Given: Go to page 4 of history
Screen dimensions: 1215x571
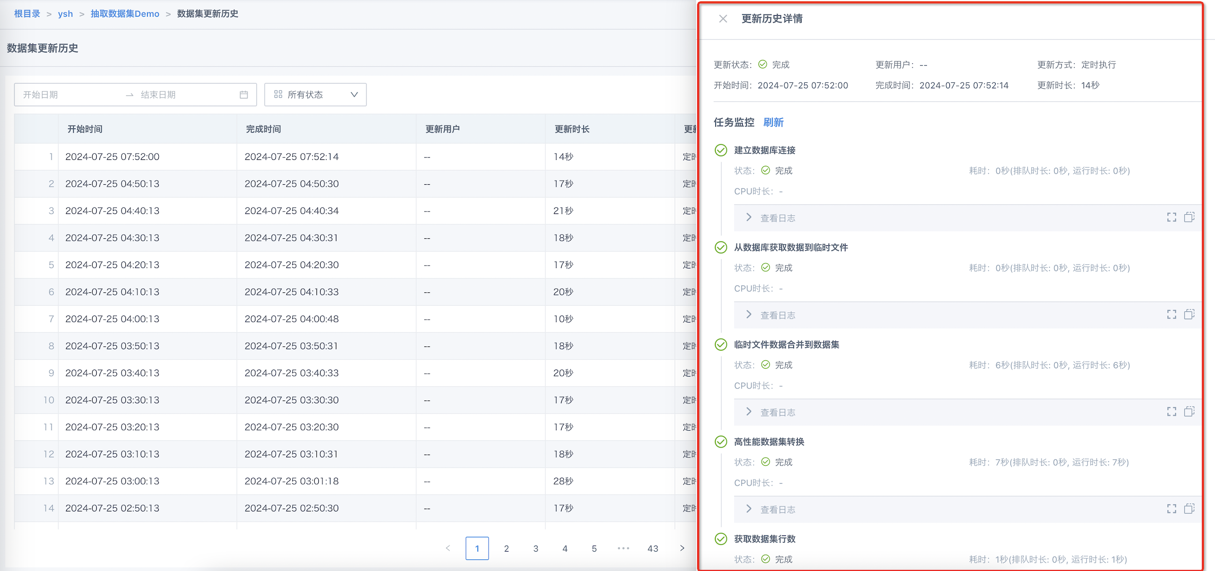Looking at the screenshot, I should tap(564, 548).
